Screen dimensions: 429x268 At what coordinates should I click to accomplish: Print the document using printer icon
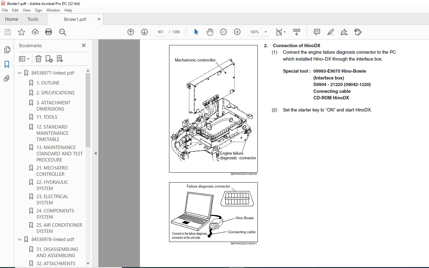49,32
